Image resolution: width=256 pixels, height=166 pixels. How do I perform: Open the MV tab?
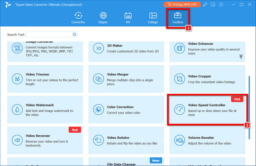tap(128, 18)
